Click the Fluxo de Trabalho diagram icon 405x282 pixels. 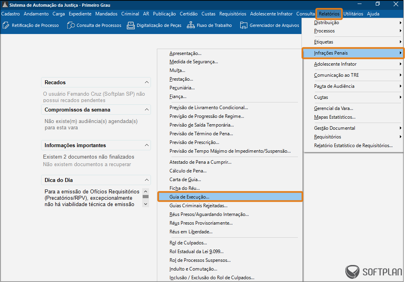190,25
